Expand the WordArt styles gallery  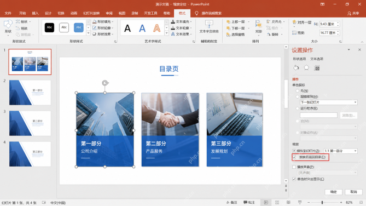tap(166, 33)
